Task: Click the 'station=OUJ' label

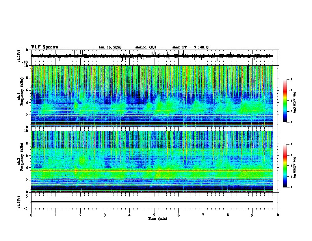Action: coord(146,47)
